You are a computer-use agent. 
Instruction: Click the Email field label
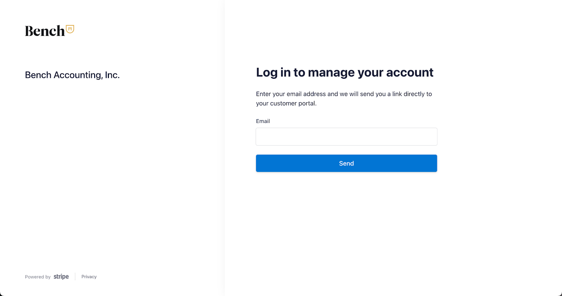point(263,121)
